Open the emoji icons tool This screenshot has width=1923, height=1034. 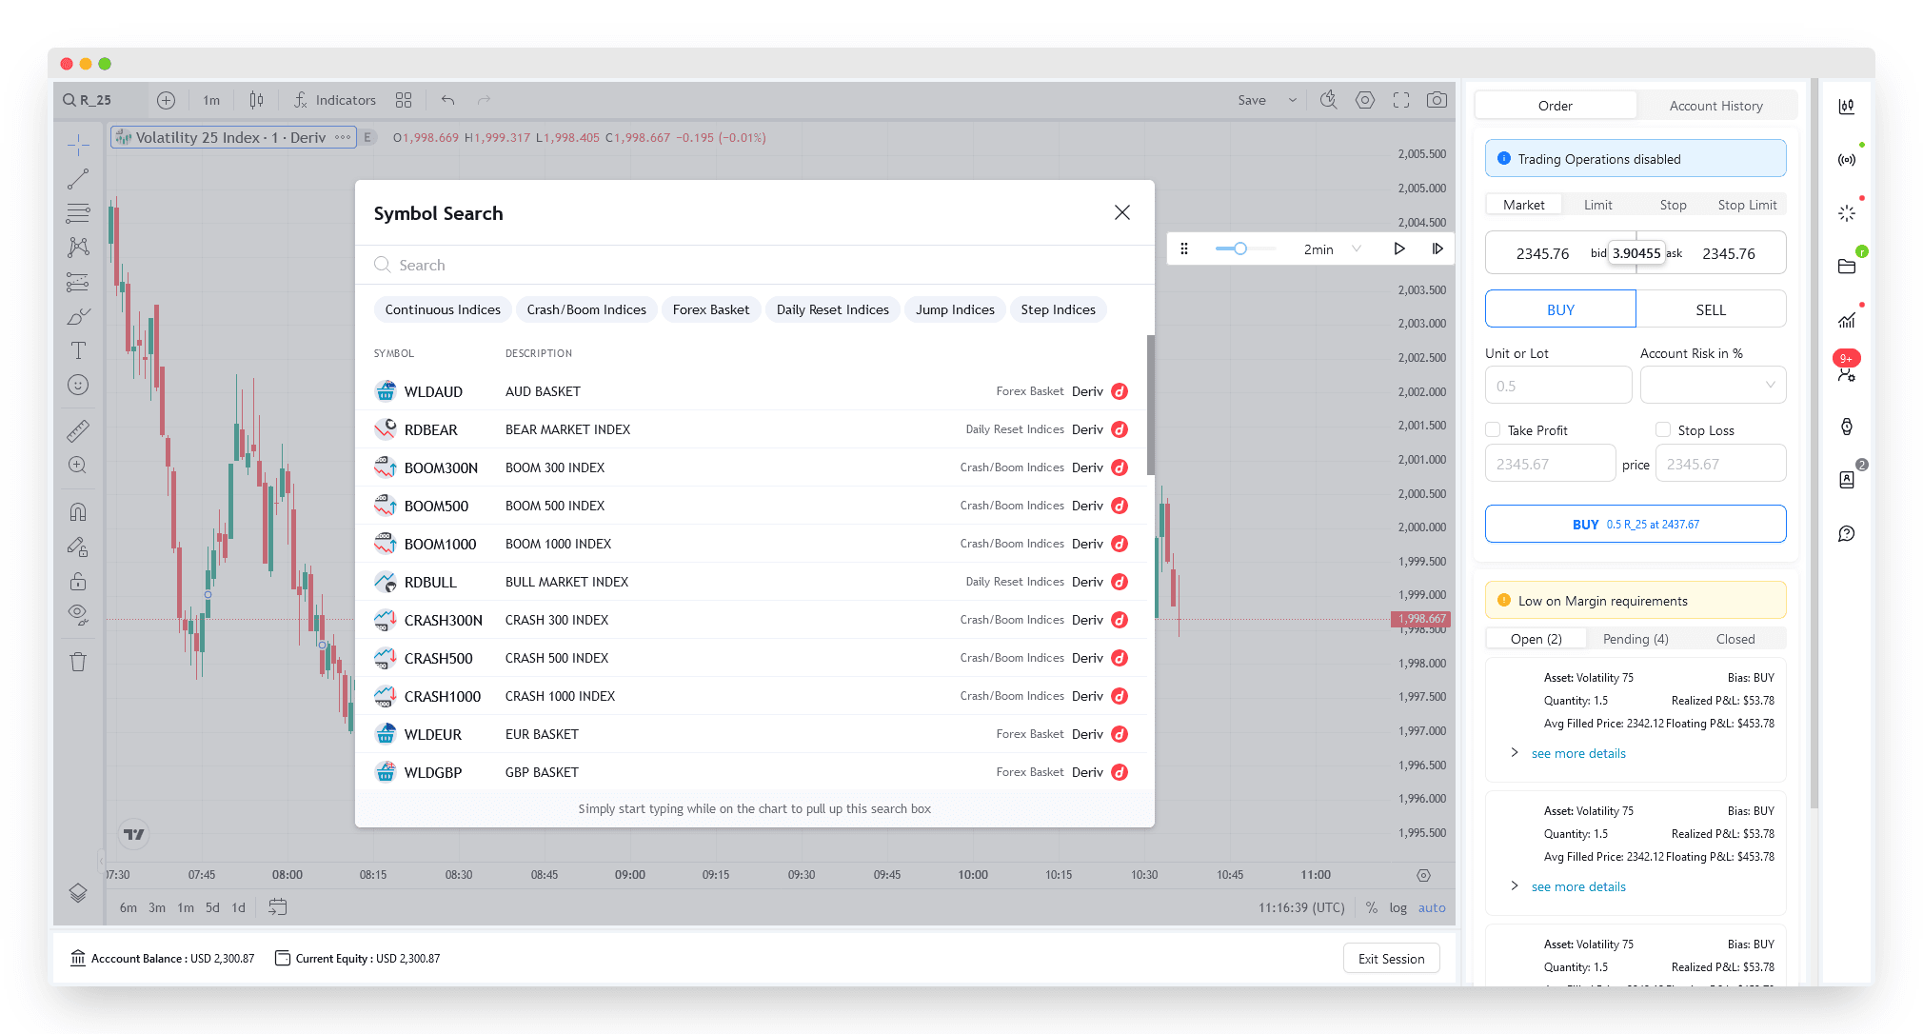point(78,385)
